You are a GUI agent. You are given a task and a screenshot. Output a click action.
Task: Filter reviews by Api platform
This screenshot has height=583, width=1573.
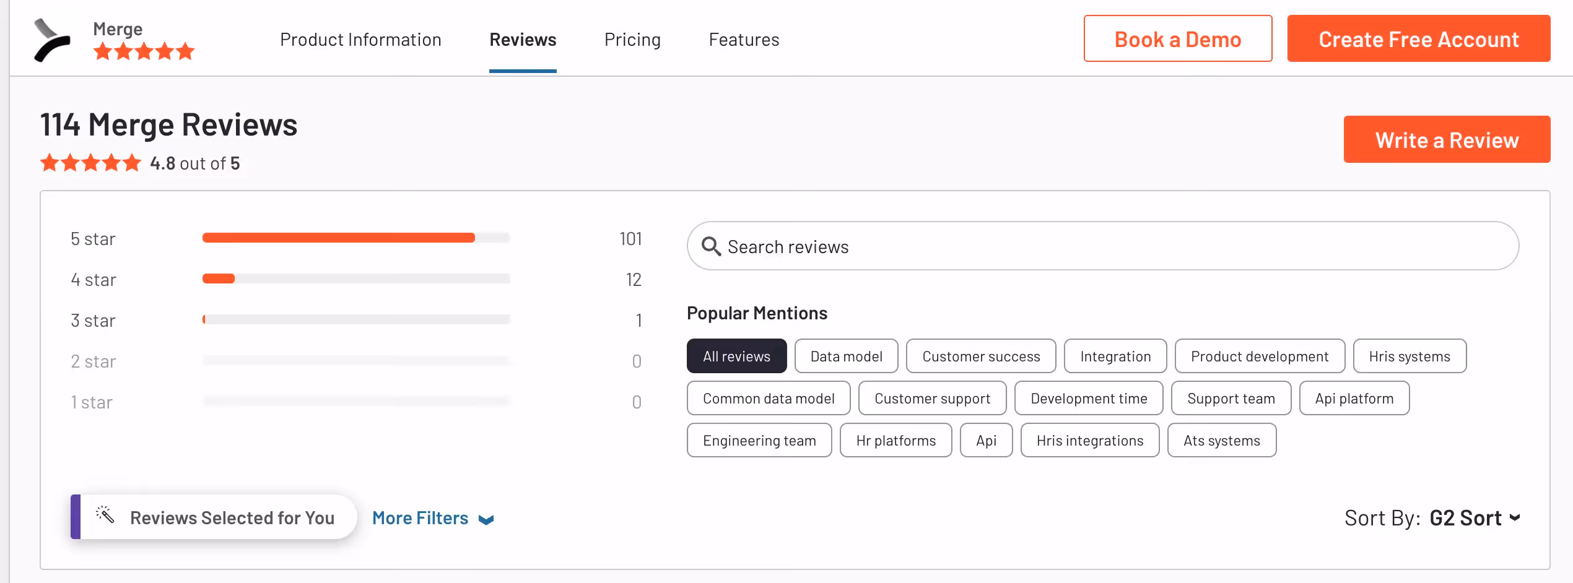(x=1354, y=398)
